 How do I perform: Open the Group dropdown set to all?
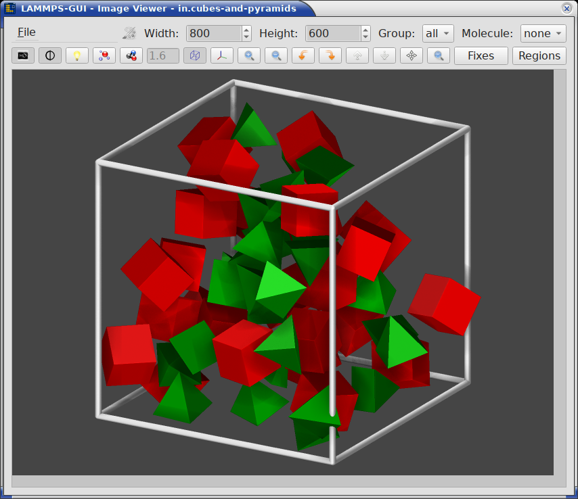438,34
